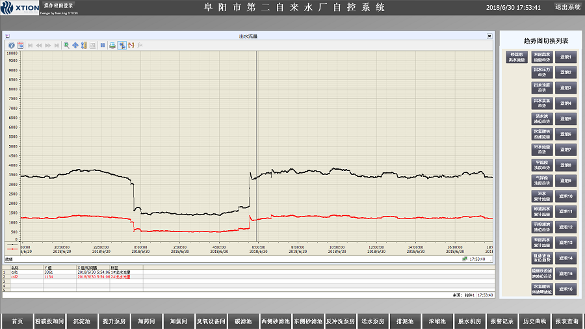Select 滤池1 trend button
This screenshot has height=329, width=585.
(565, 57)
